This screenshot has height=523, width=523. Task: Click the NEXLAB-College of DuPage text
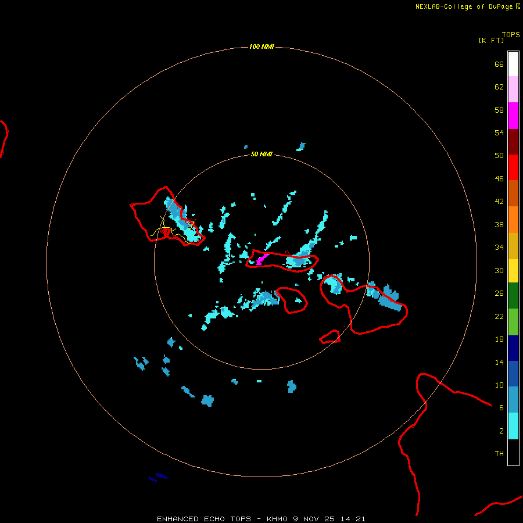464,6
